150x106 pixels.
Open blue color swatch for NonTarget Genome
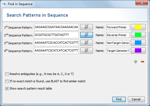click(x=138, y=43)
